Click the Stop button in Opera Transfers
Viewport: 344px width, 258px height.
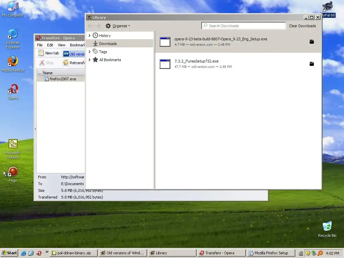[46, 63]
